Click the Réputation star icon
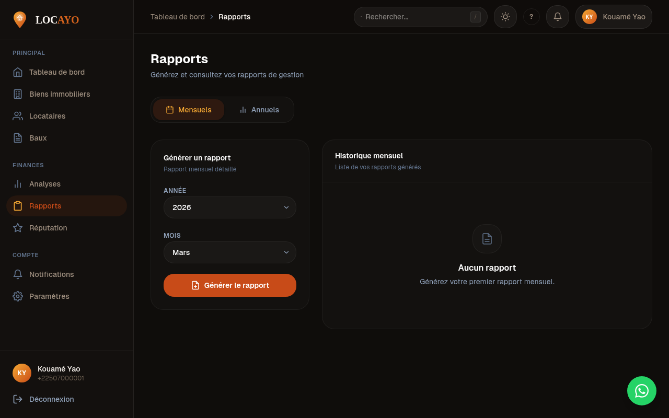The height and width of the screenshot is (418, 669). coord(17,227)
